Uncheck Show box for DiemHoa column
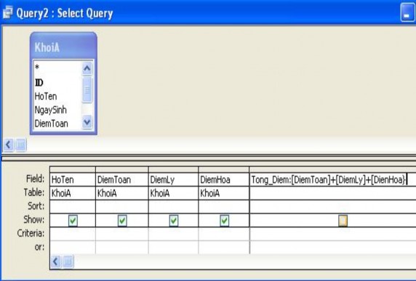The width and height of the screenshot is (416, 281). pos(225,221)
